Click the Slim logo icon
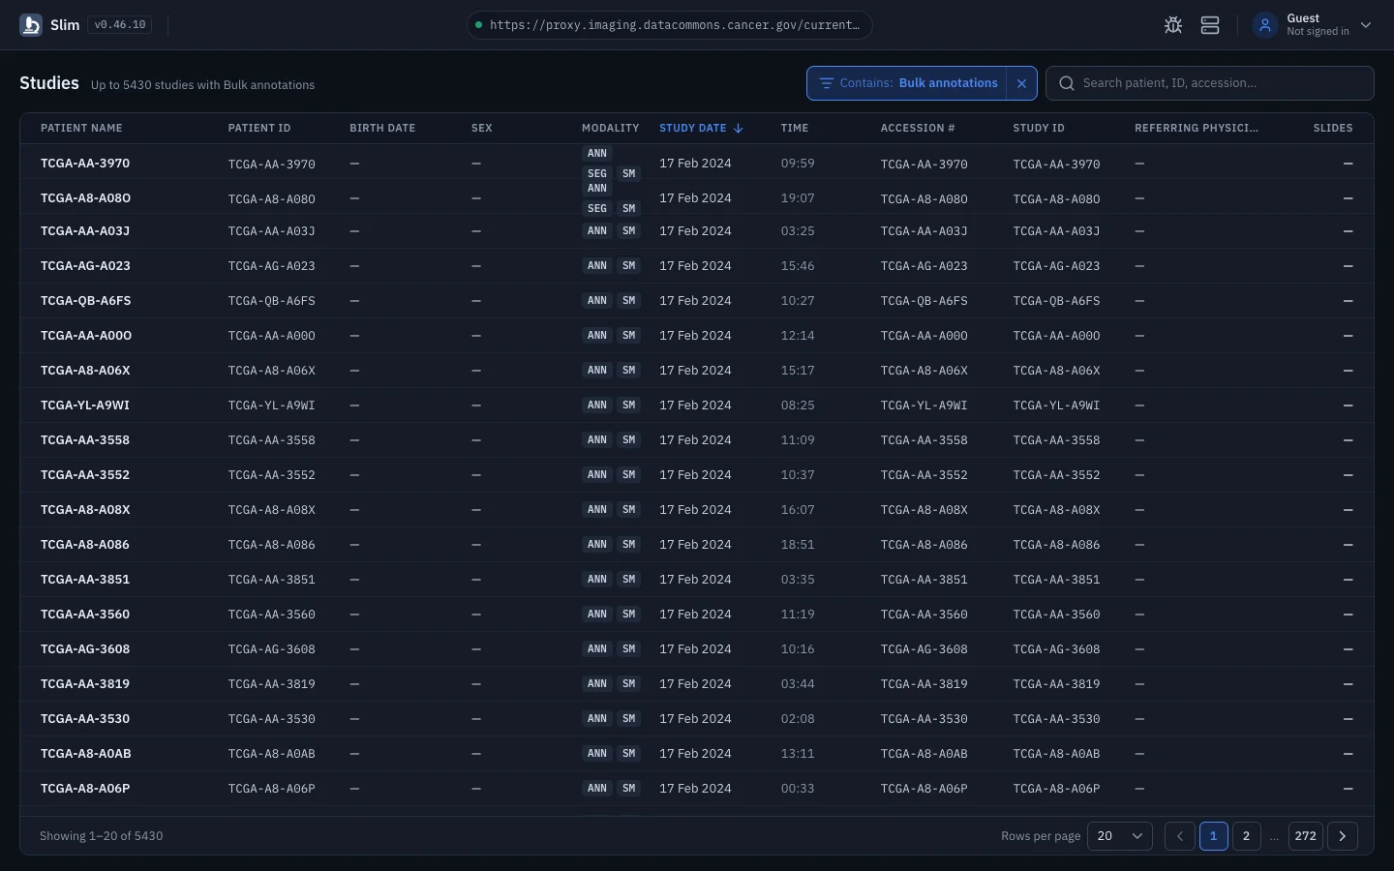Viewport: 1394px width, 871px height. pyautogui.click(x=31, y=25)
